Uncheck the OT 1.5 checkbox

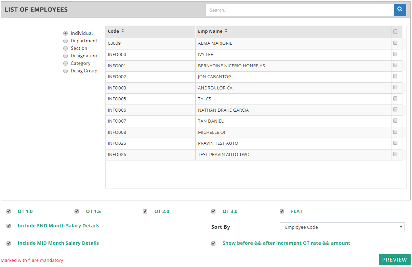77,211
